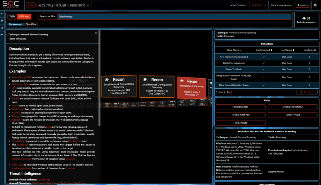Open the ArchiTouch link
The width and height of the screenshot is (321, 185).
[x=17, y=165]
